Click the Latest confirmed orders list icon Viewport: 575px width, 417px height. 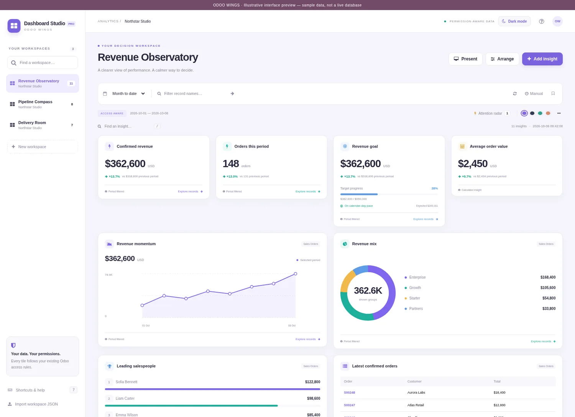click(345, 366)
